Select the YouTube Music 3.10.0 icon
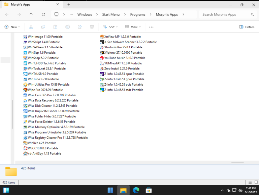This screenshot has height=195, width=259. (x=102, y=58)
